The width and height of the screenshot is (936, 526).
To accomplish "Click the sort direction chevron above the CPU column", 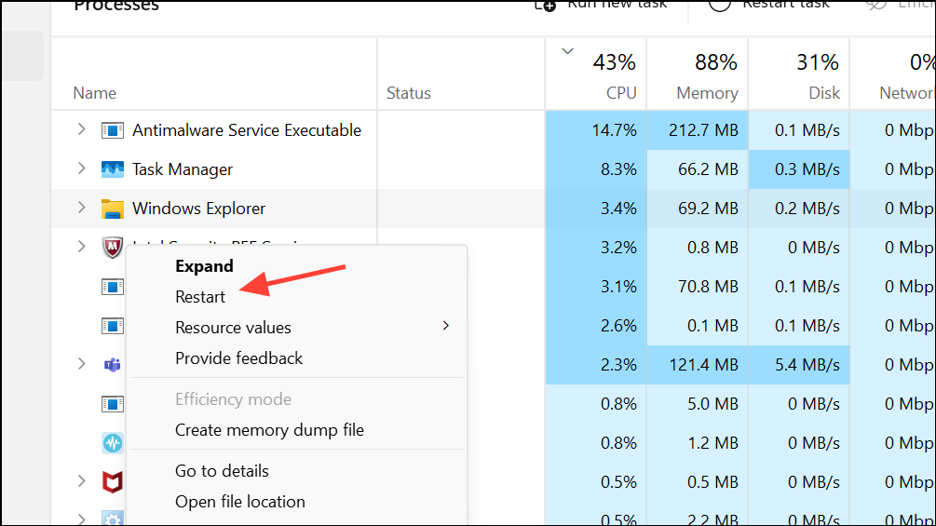I will click(568, 51).
